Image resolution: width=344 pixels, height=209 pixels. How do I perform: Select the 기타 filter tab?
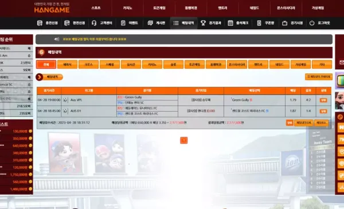pyautogui.click(x=322, y=65)
